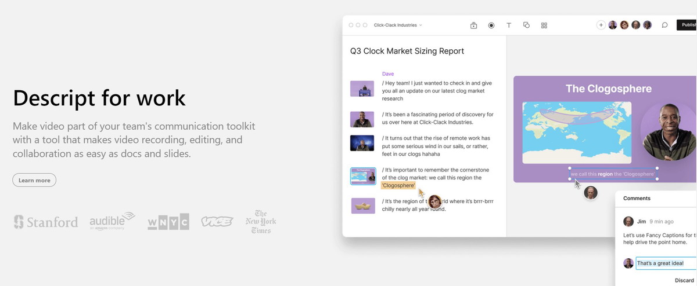
Task: Click the third collaborator avatar in toolbar
Action: point(636,25)
